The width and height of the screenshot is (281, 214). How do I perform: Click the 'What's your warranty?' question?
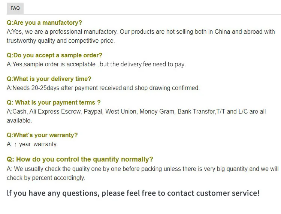(42, 135)
